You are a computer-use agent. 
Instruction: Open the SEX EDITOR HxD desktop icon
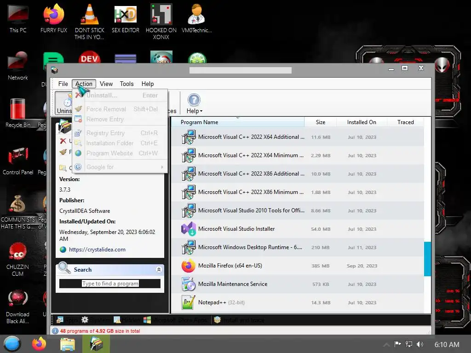point(126,18)
